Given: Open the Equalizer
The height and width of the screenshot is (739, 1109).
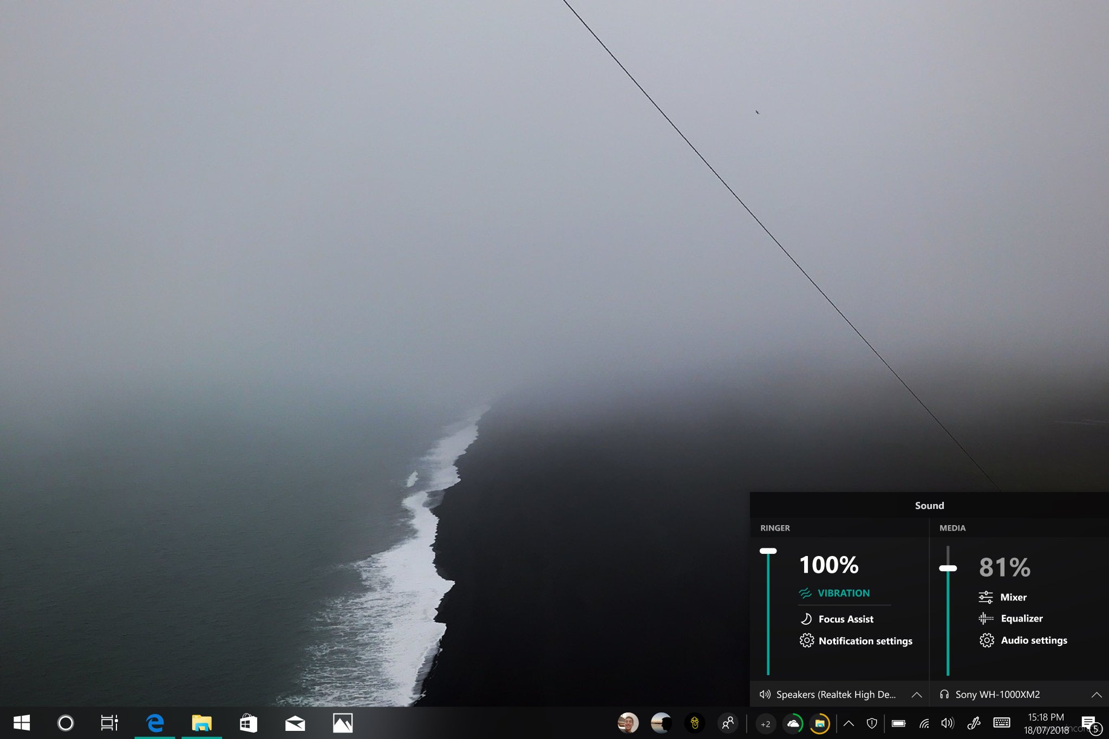Looking at the screenshot, I should (x=1010, y=618).
